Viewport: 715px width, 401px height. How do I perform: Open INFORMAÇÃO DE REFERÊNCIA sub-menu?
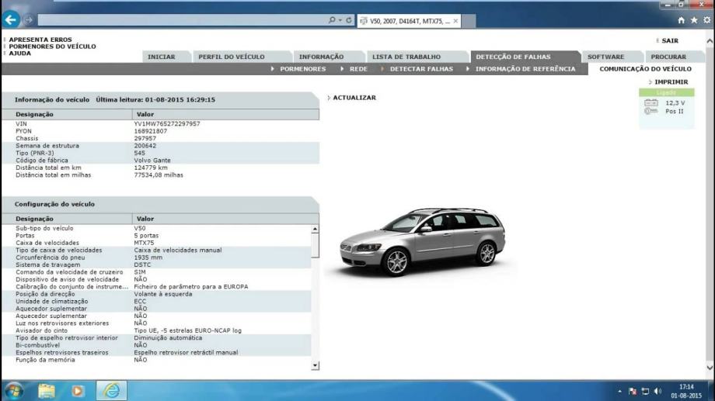[x=525, y=69]
